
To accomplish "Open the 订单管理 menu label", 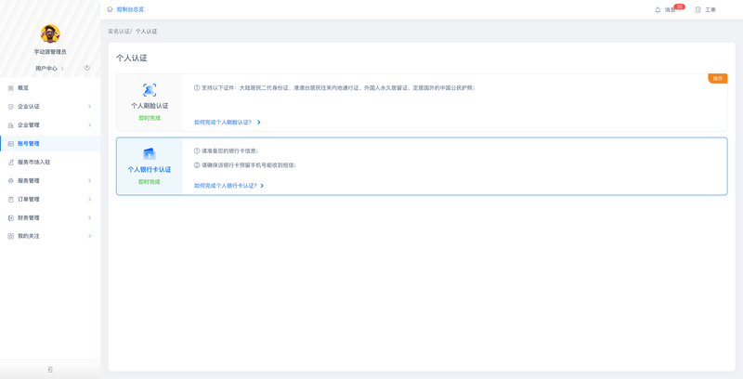I will pyautogui.click(x=29, y=200).
